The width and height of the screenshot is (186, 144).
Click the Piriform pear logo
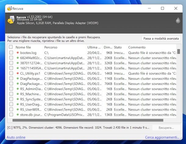point(178,20)
